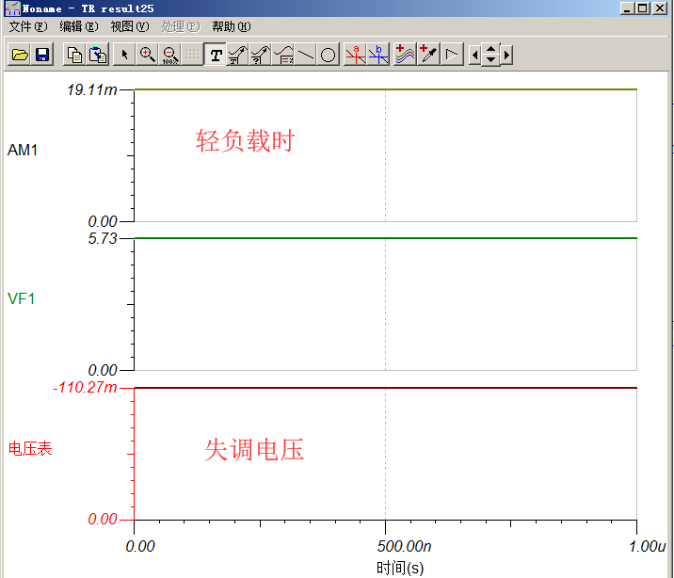Click the 失调电压 text annotation
Viewport: 674px width, 578px height.
254,450
